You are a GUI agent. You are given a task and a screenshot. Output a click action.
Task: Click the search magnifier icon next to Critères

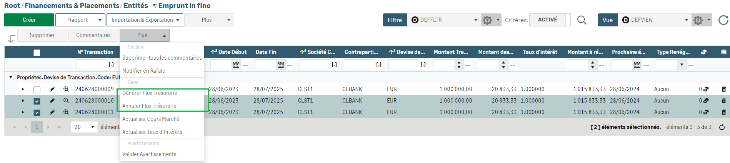[x=582, y=20]
